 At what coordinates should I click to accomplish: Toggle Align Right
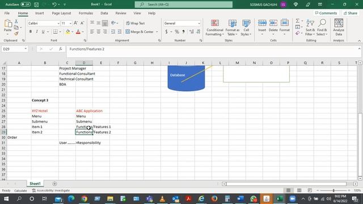tap(105, 32)
